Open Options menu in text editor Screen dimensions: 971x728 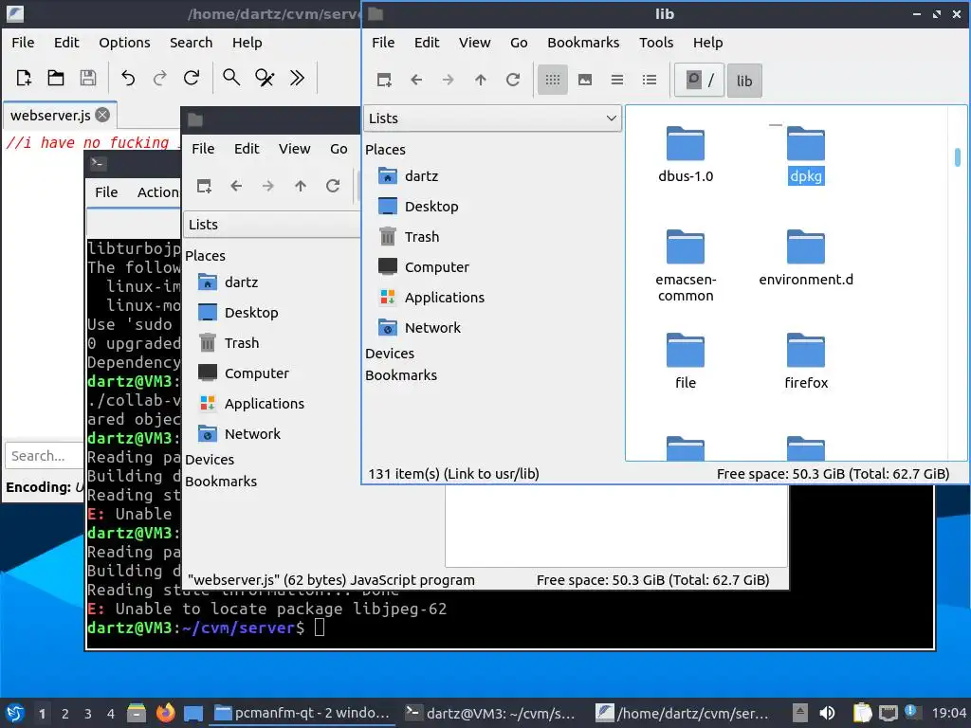[x=124, y=43]
